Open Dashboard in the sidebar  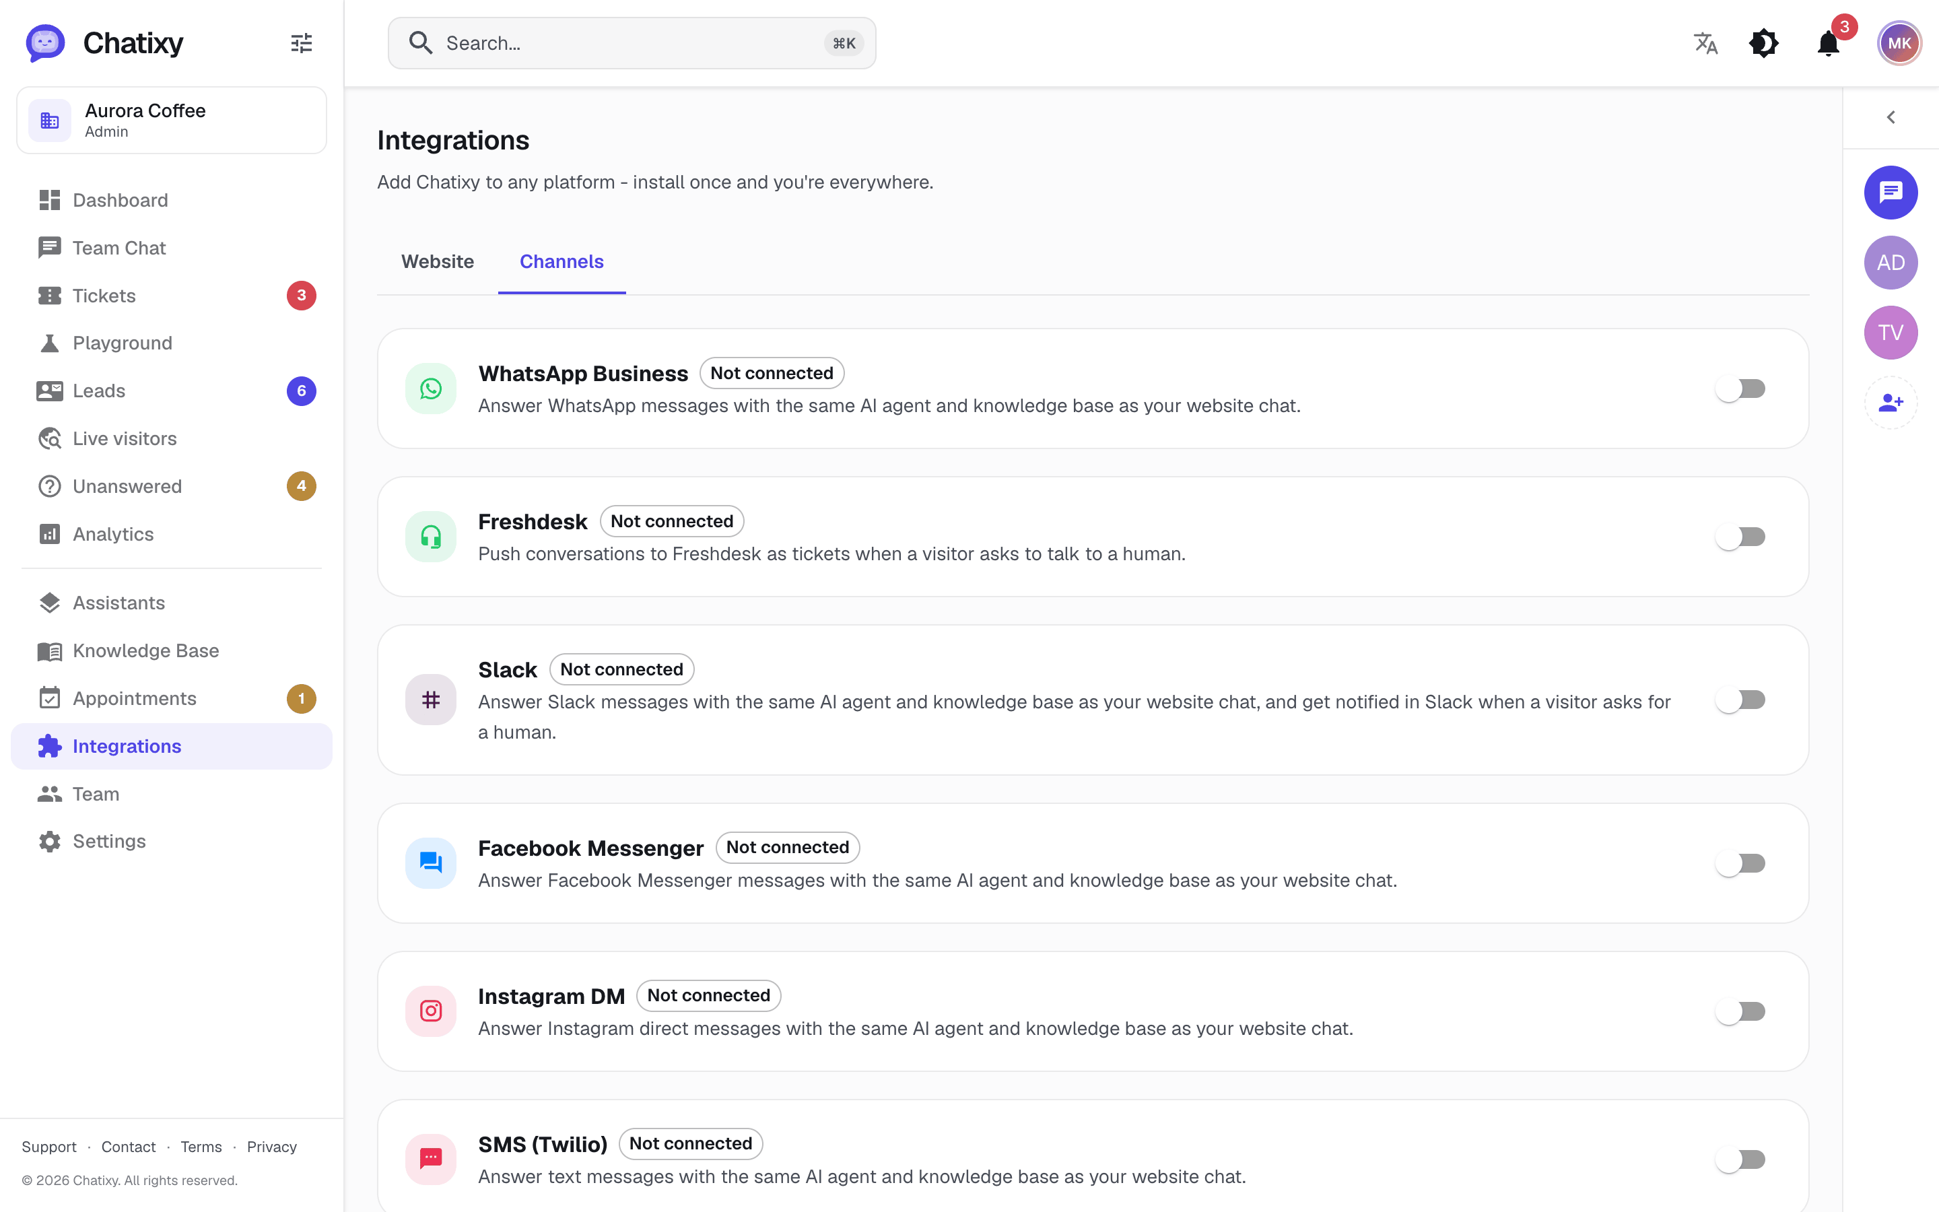click(172, 201)
